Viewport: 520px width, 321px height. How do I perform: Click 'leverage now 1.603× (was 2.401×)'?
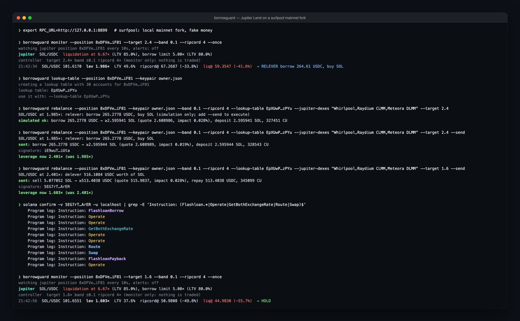56,192
